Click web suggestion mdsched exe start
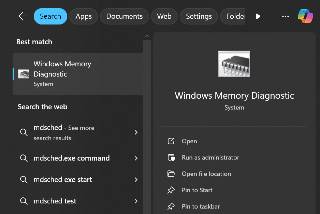 coord(78,180)
